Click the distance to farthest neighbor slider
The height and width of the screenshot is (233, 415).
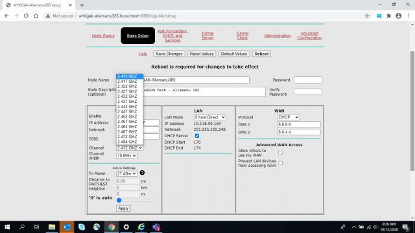point(136,200)
